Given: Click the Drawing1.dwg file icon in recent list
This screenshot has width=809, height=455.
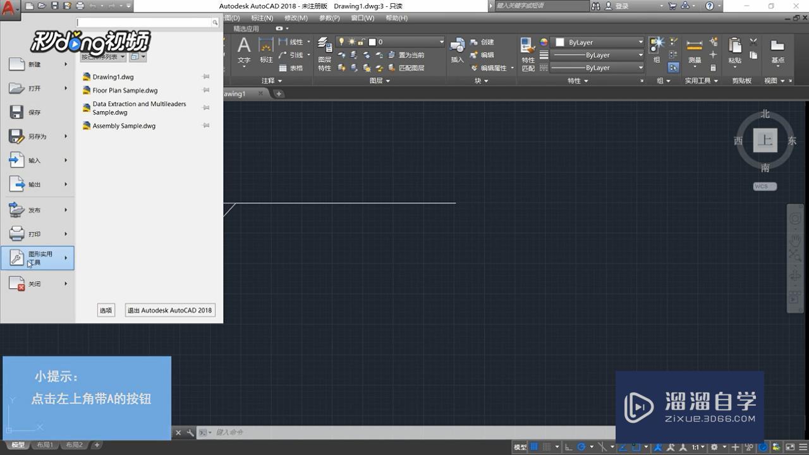Looking at the screenshot, I should (87, 77).
